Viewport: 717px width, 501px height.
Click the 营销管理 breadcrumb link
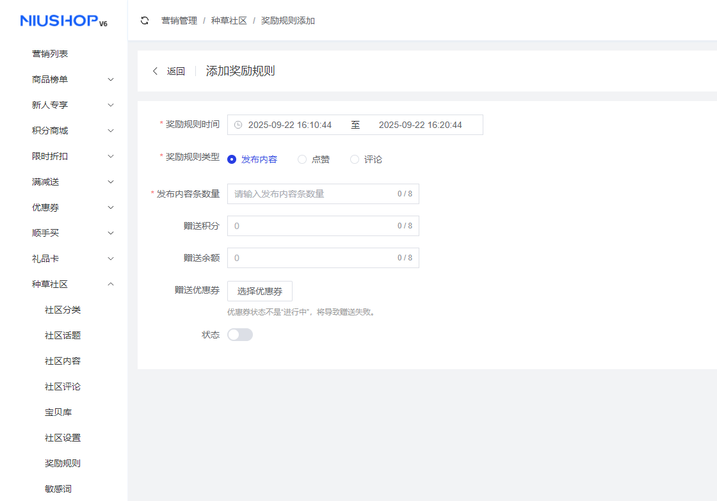tap(179, 20)
